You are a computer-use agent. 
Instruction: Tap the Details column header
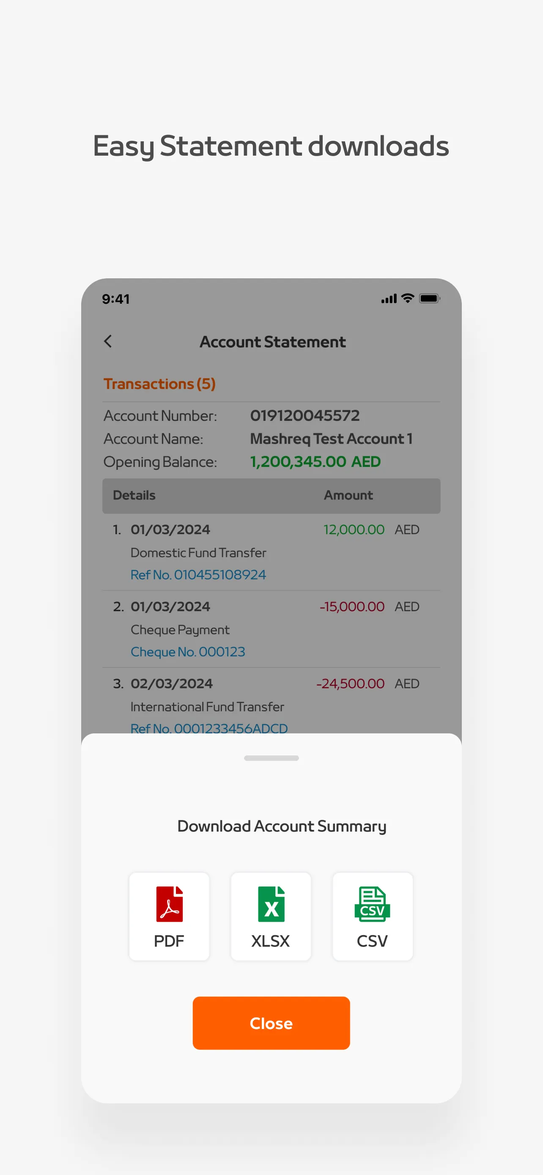click(134, 495)
